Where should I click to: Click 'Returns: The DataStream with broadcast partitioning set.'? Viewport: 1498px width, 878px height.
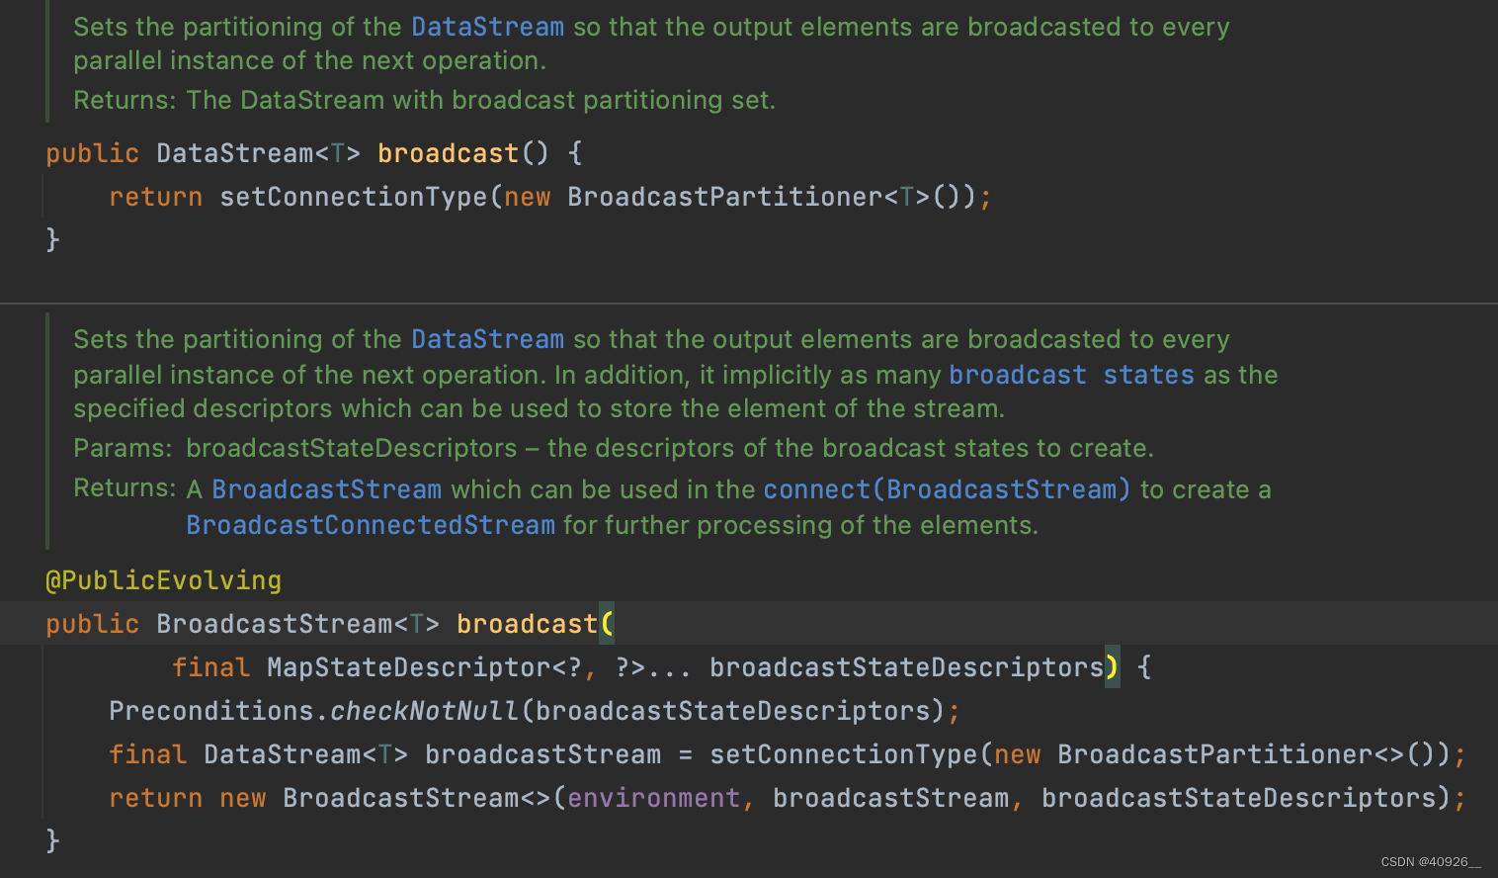tap(424, 100)
